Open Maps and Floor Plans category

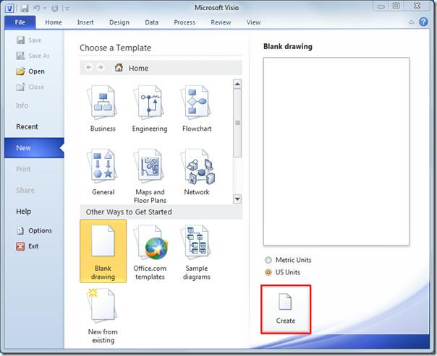pyautogui.click(x=150, y=176)
